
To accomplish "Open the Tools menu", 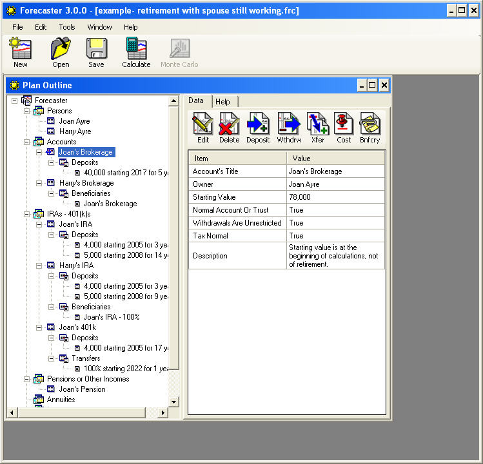I will (x=67, y=27).
